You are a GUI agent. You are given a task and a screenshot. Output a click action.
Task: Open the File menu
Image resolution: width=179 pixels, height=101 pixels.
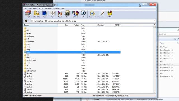25,8
